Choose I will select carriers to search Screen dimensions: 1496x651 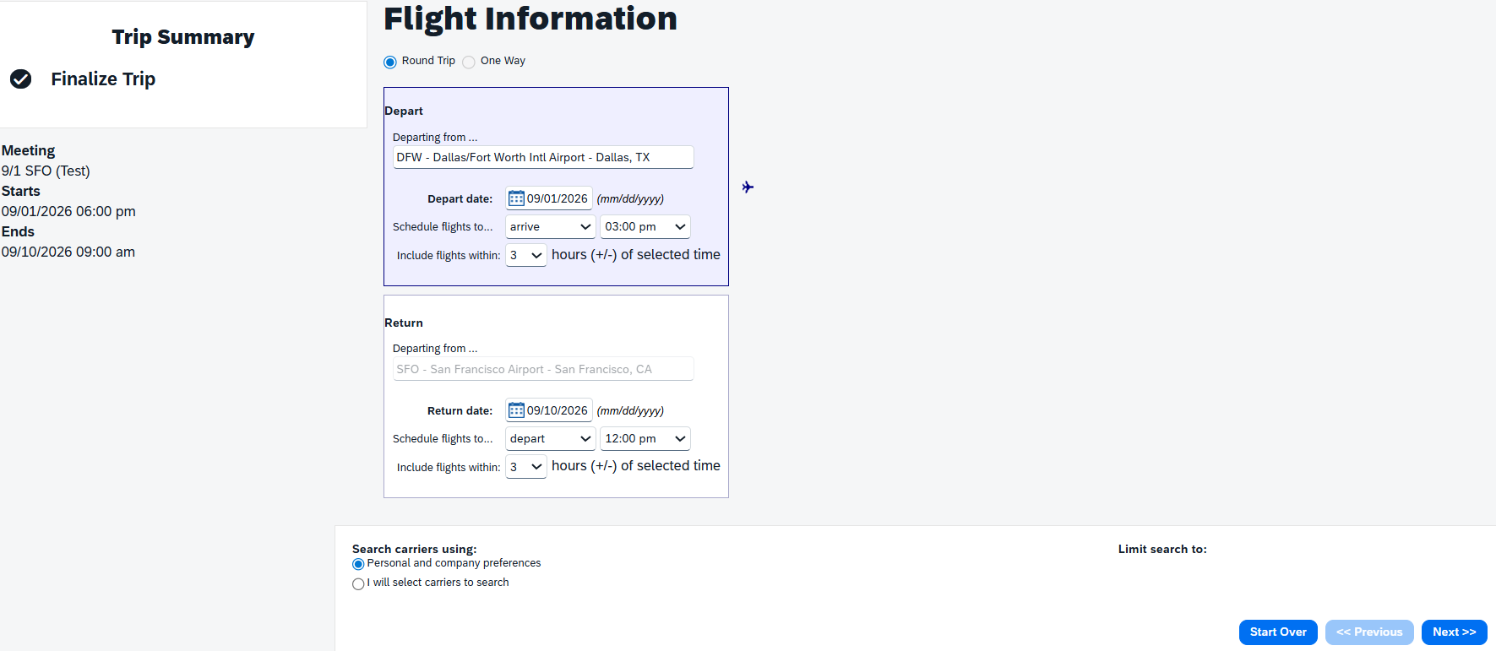pyautogui.click(x=358, y=583)
